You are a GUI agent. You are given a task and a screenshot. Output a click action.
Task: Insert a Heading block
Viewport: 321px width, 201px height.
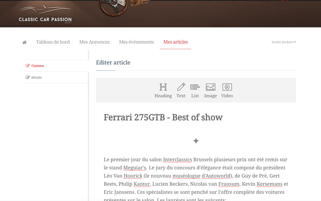163,90
